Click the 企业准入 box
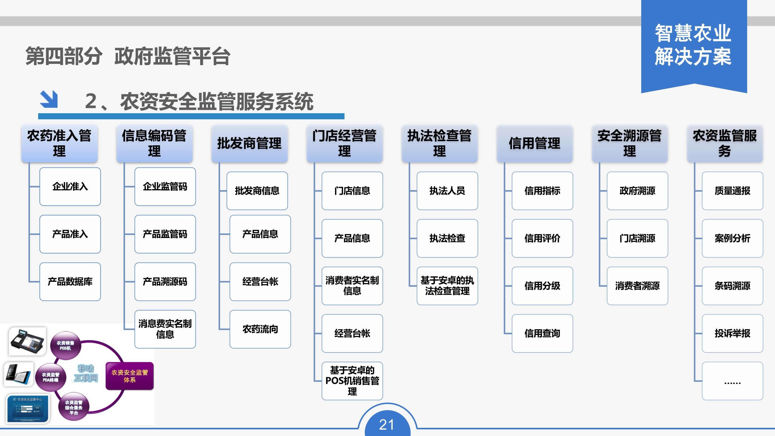775x436 pixels. (x=70, y=187)
